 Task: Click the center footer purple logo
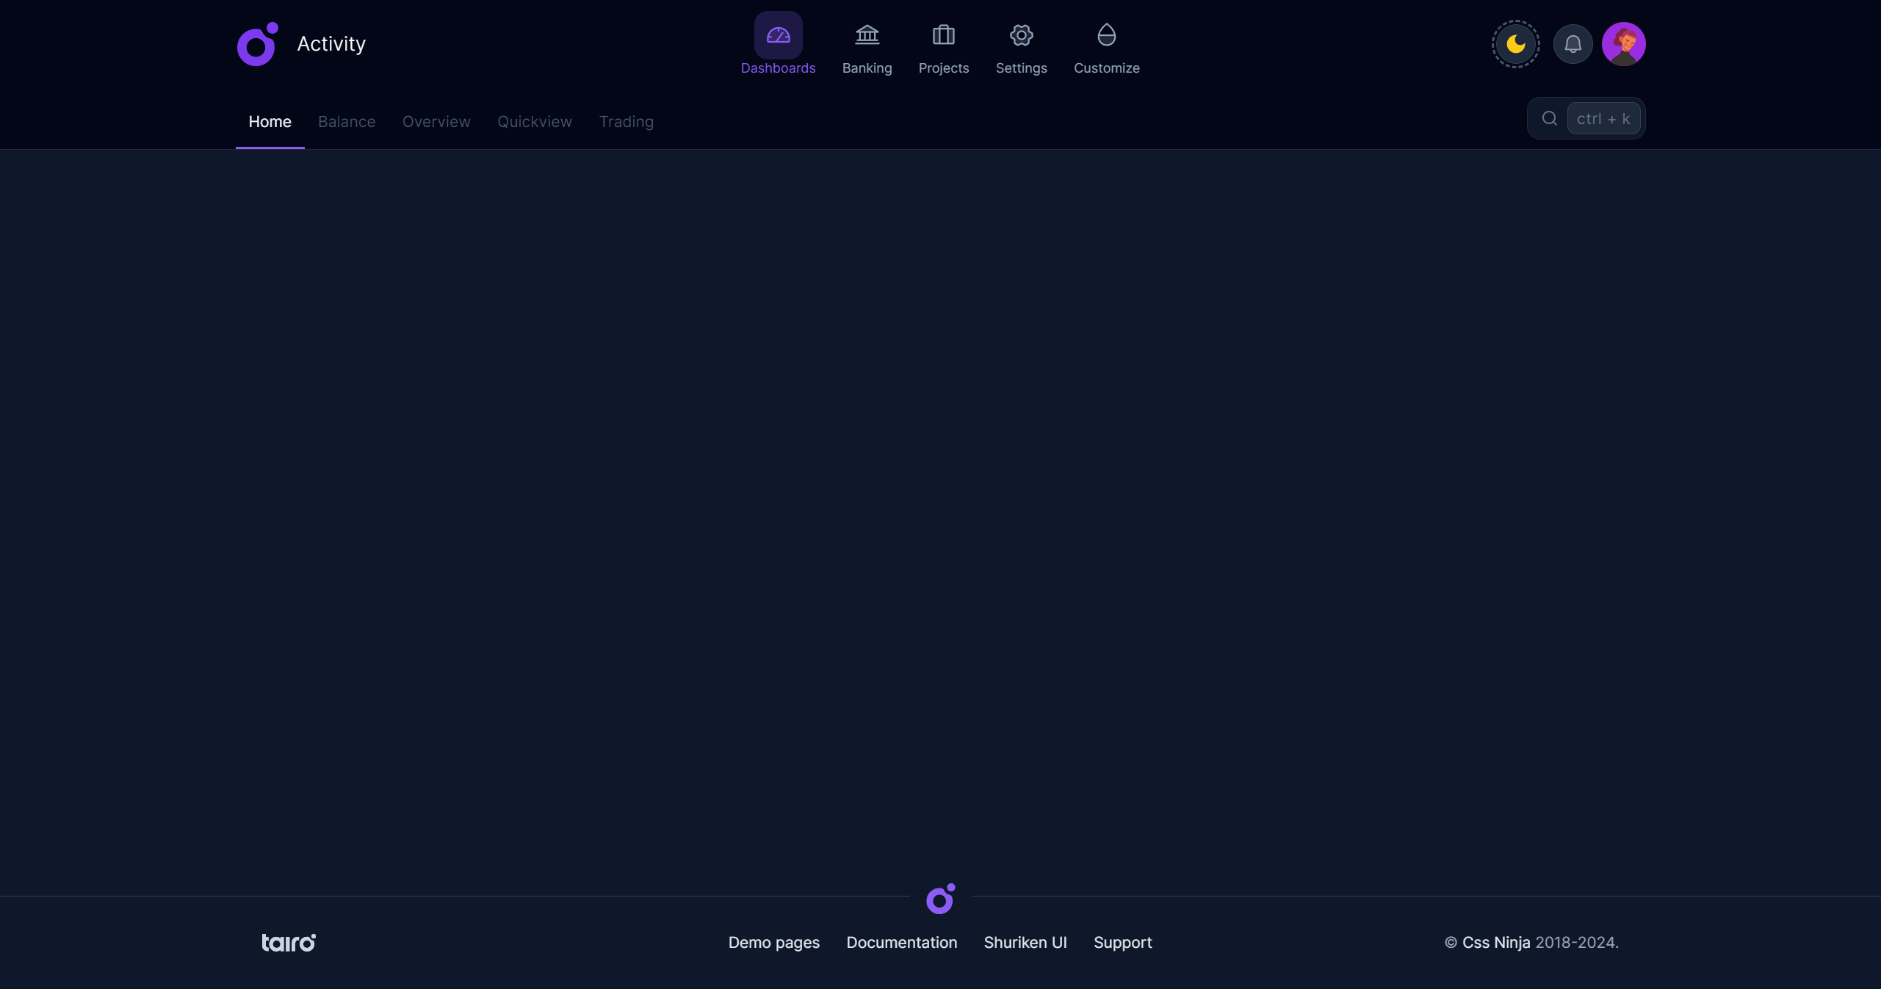coord(940,899)
